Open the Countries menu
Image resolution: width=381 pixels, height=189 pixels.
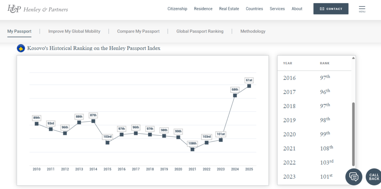(255, 9)
